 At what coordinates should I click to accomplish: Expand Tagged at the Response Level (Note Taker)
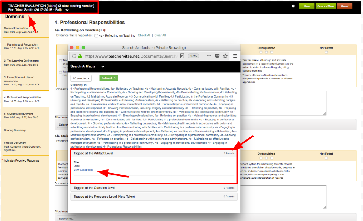154,197
